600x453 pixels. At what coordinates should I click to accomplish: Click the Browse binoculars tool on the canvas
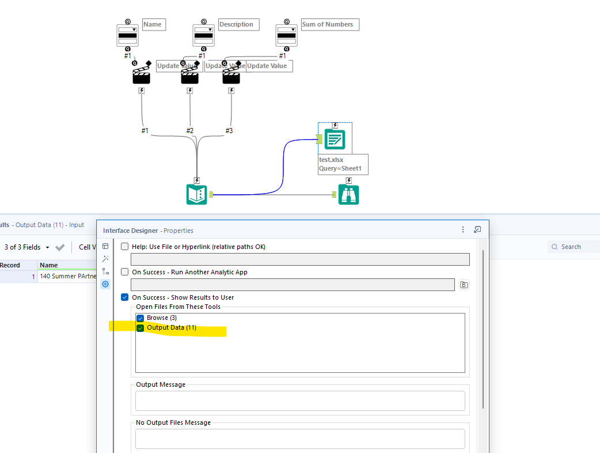click(x=348, y=195)
